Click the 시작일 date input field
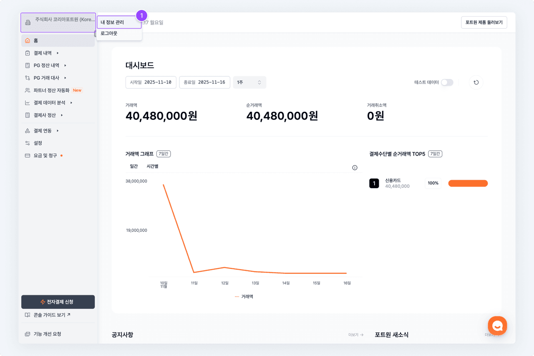This screenshot has width=534, height=356. 151,83
